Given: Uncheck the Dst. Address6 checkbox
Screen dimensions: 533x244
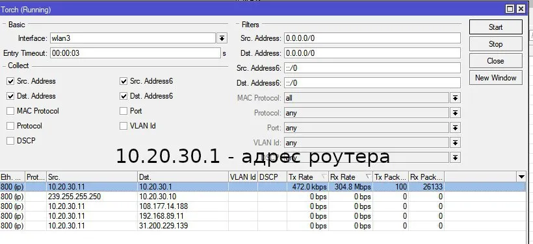Looking at the screenshot, I should tap(123, 96).
